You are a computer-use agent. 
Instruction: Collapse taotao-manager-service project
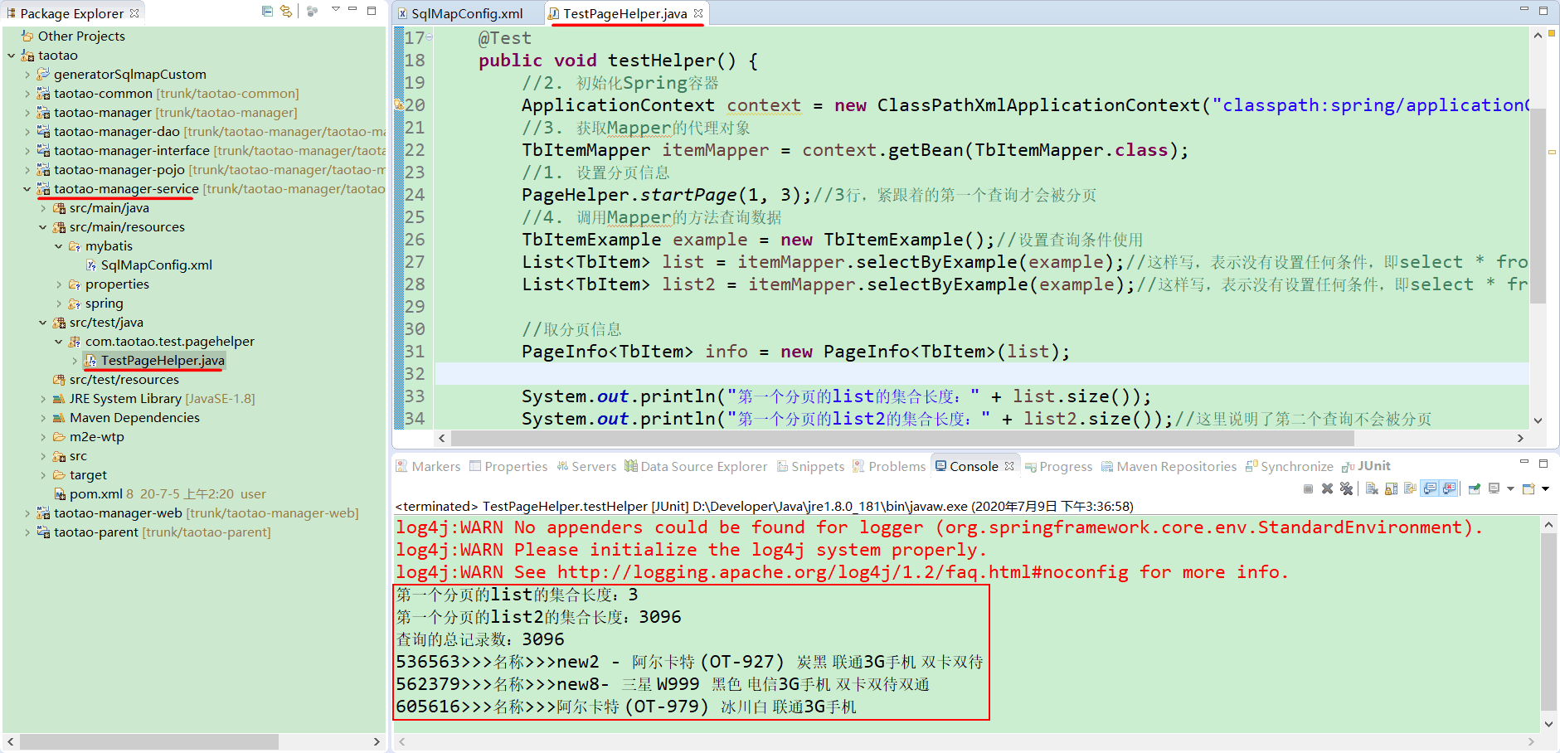(27, 189)
